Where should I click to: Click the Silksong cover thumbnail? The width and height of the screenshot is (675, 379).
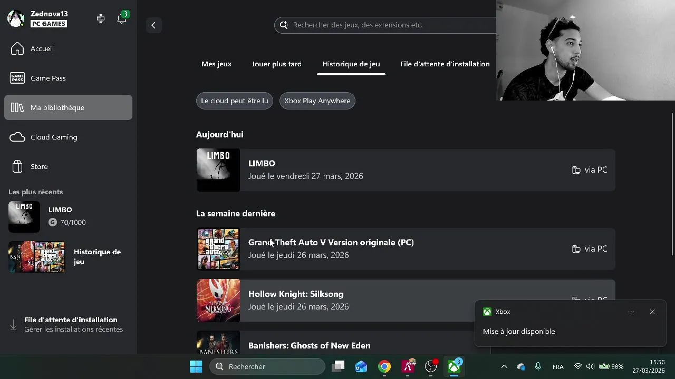pos(218,300)
